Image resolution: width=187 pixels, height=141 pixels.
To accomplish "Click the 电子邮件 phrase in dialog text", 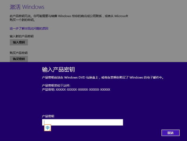I will tap(153, 78).
